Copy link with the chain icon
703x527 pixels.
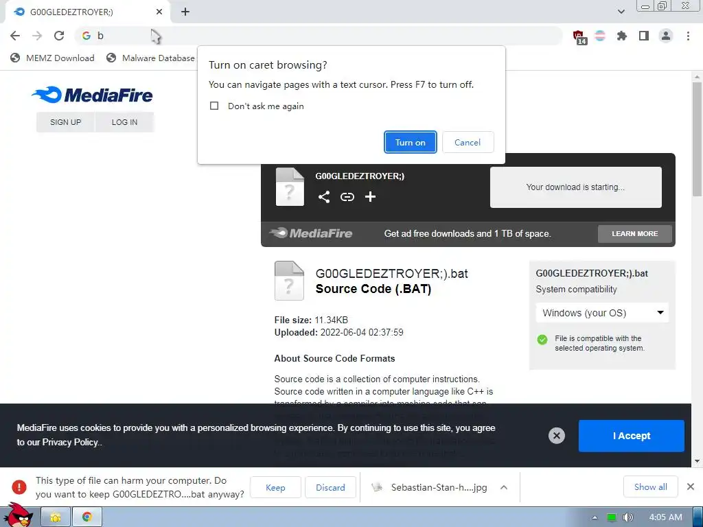347,197
